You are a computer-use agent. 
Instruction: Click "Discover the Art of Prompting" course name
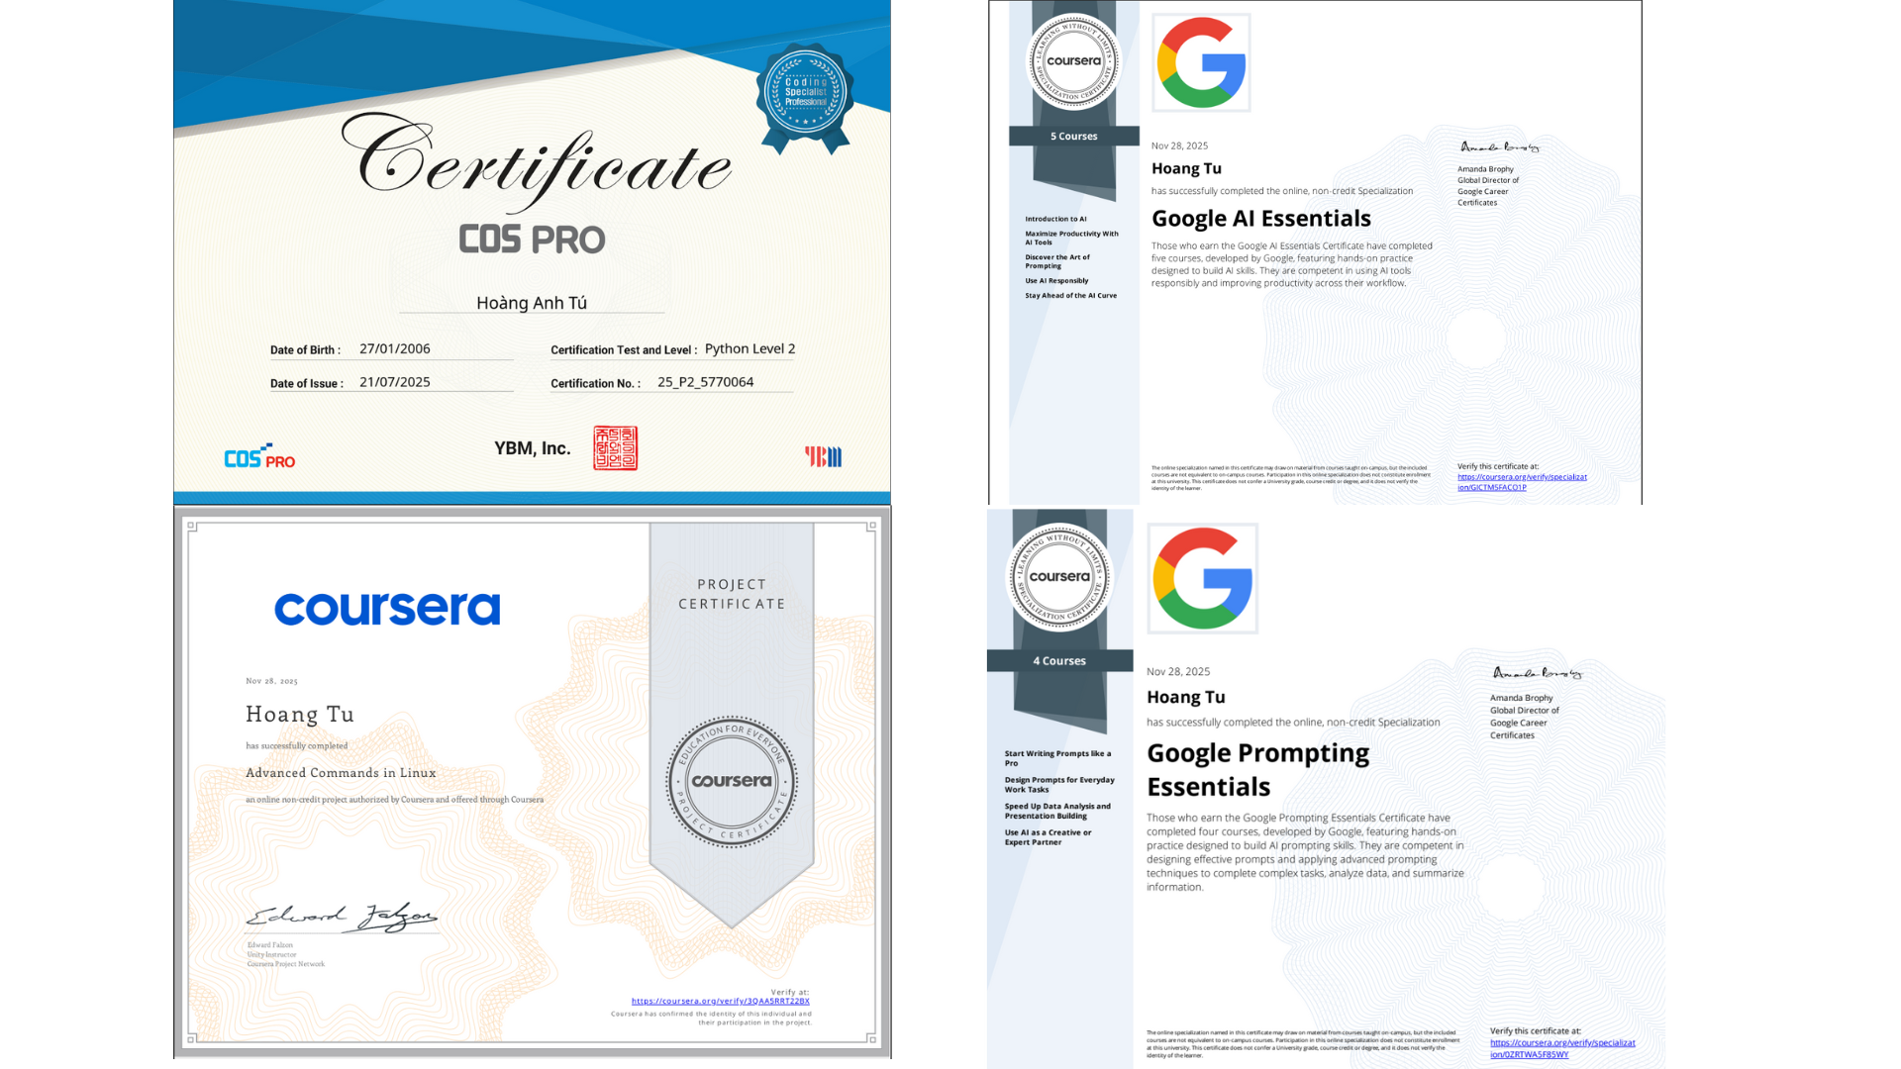coord(1057,261)
